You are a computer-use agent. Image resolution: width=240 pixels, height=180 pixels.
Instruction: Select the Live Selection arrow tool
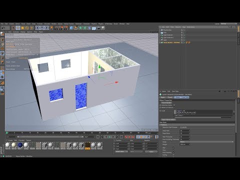pos(13,28)
